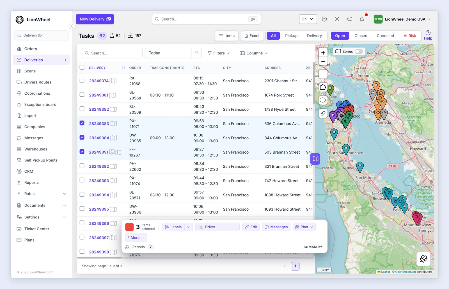
Task: Open the Plan dropdown in action bar
Action: click(x=304, y=227)
